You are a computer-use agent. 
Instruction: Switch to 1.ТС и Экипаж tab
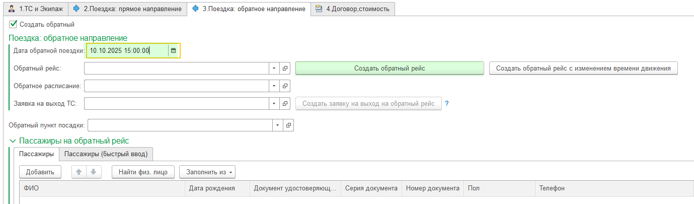tap(35, 9)
